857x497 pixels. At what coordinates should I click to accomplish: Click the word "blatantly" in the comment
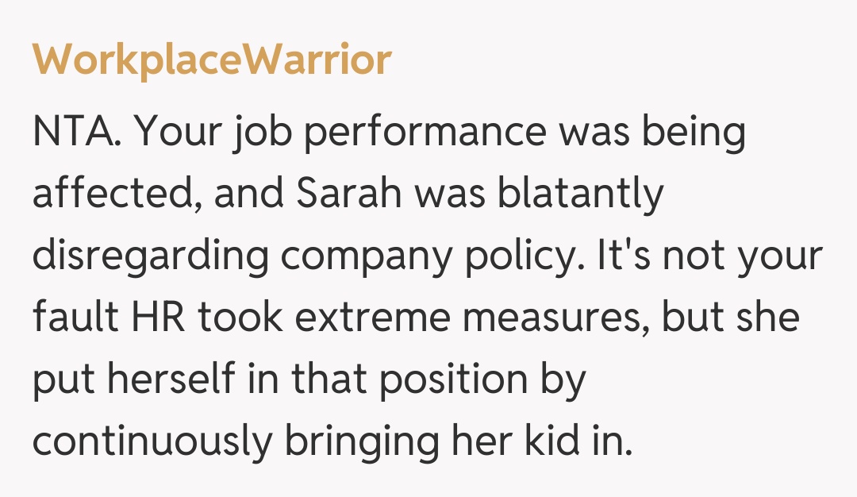tap(580, 195)
